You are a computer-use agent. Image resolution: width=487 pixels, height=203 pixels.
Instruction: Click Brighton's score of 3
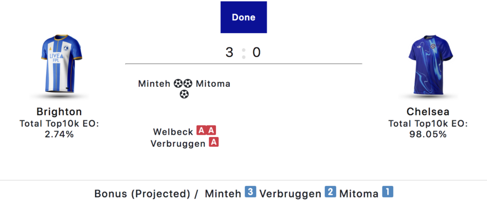point(229,52)
